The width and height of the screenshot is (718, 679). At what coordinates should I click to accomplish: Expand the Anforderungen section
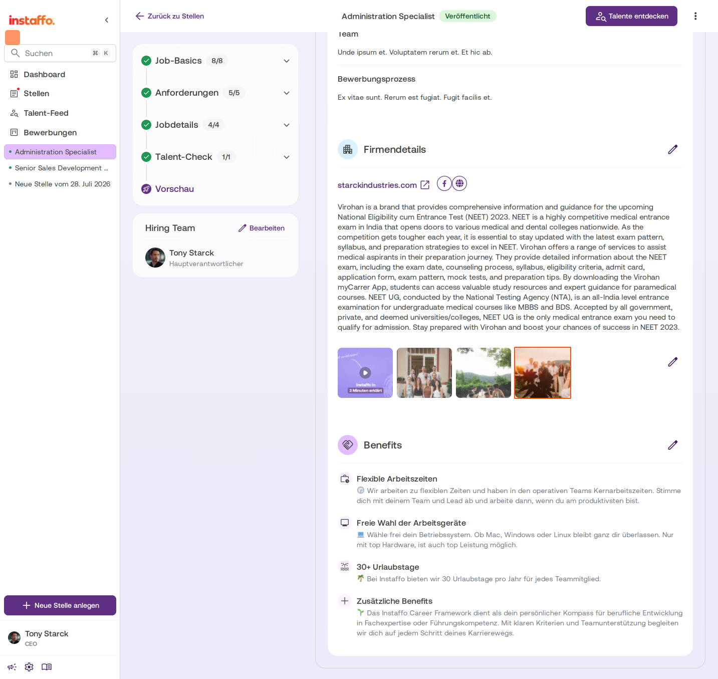point(287,93)
